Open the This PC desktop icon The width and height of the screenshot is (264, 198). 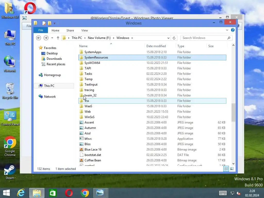[10, 37]
